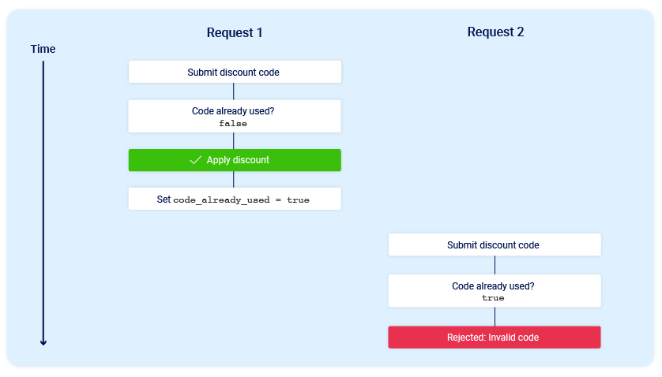The width and height of the screenshot is (662, 377).
Task: Select the Code already used box showing true
Action: click(495, 290)
